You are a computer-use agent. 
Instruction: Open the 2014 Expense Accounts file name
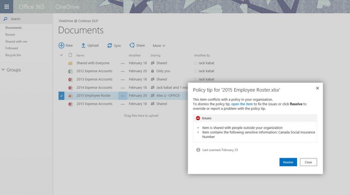click(x=94, y=88)
